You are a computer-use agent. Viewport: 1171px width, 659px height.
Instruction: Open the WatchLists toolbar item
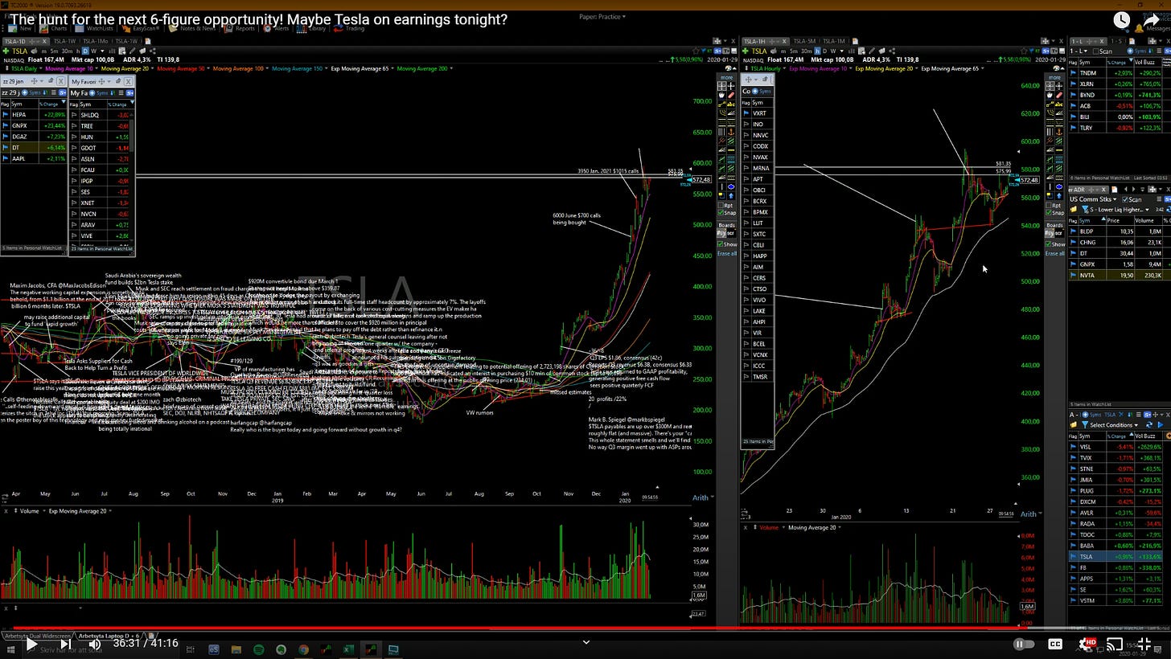pos(96,28)
